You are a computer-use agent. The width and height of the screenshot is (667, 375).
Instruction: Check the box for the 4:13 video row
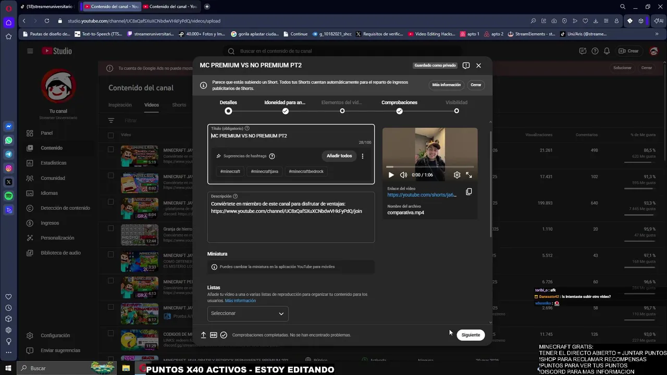110,281
